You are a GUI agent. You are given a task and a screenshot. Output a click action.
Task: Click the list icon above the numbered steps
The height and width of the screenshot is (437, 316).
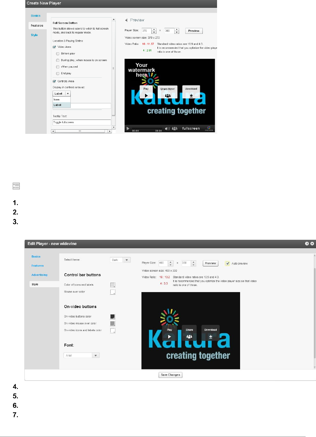click(16, 186)
